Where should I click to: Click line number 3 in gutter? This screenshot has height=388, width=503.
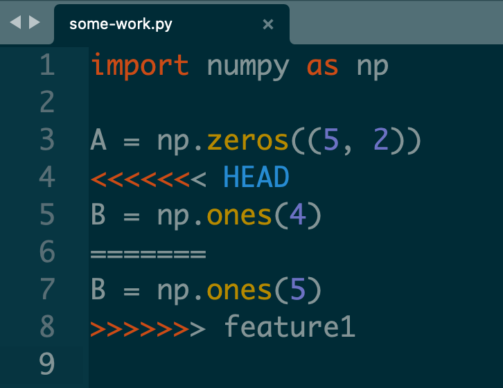[x=48, y=139]
